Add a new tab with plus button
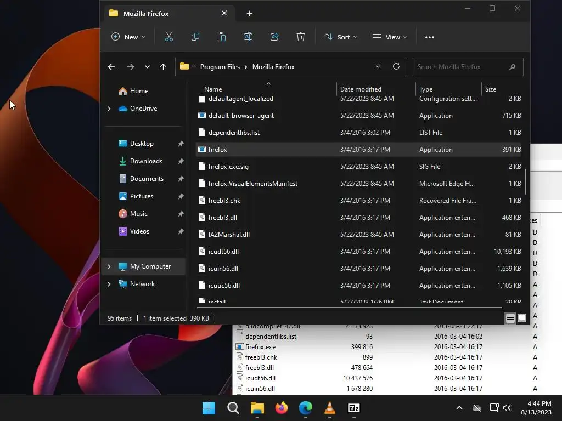The width and height of the screenshot is (562, 421). tap(250, 14)
